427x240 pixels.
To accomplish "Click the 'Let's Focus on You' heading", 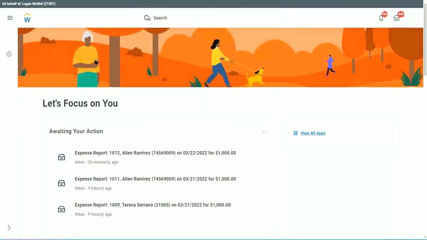I will pos(80,103).
